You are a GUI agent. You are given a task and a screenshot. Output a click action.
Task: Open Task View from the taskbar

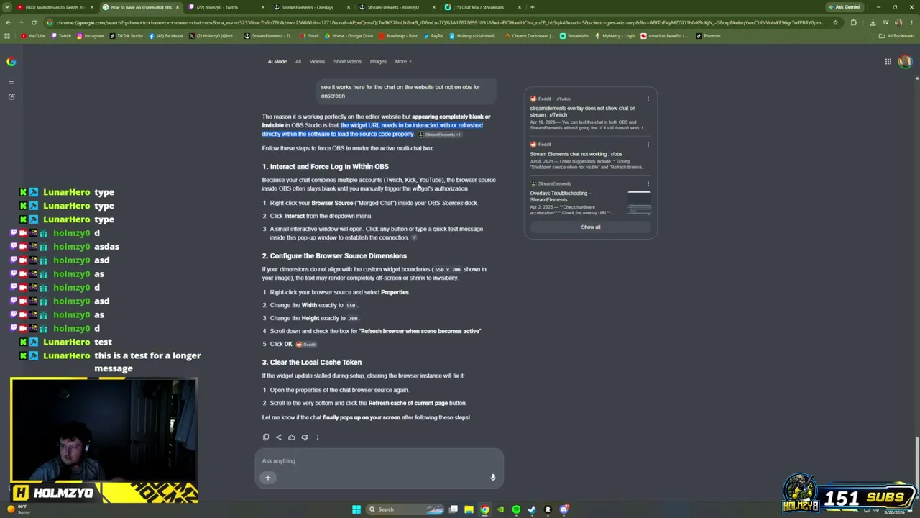pyautogui.click(x=454, y=509)
